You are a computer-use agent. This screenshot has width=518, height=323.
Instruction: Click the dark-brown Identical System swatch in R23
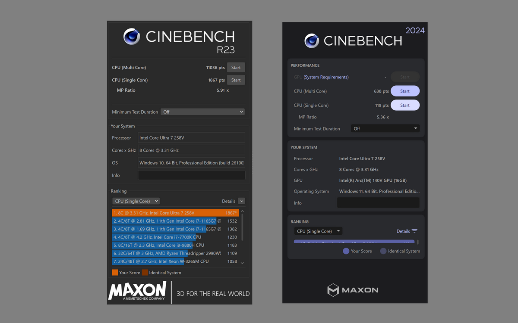coord(145,273)
